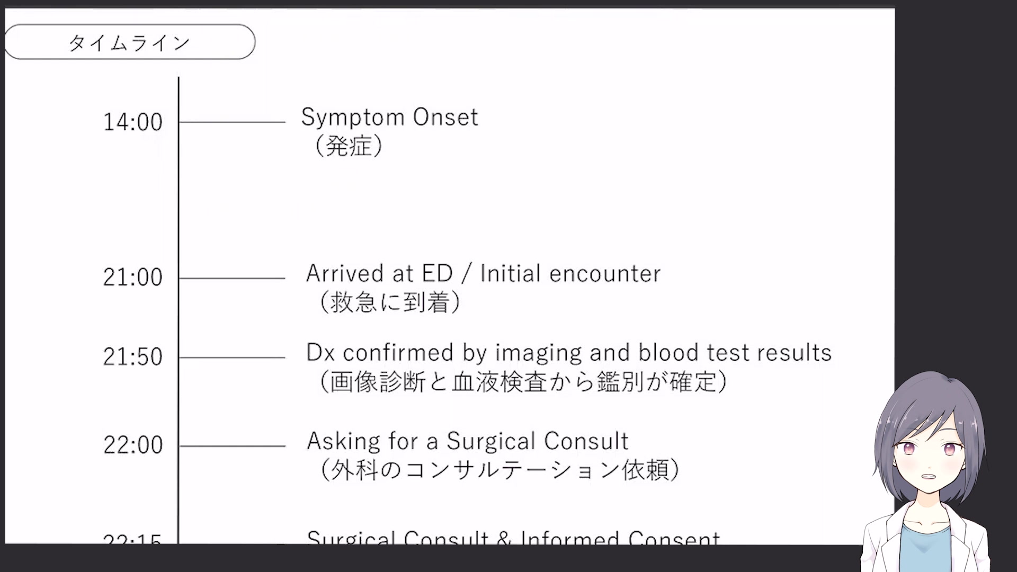1017x572 pixels.
Task: Click the タイムライン title pill
Action: [130, 42]
